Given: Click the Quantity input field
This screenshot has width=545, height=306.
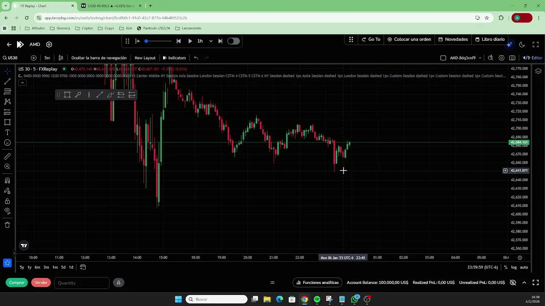Looking at the screenshot, I should [x=82, y=283].
